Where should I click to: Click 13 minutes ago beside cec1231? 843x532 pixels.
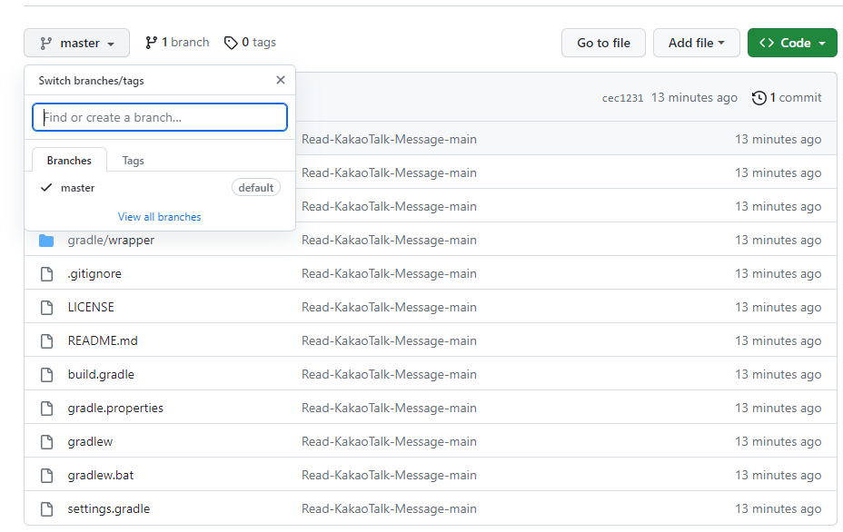click(694, 98)
